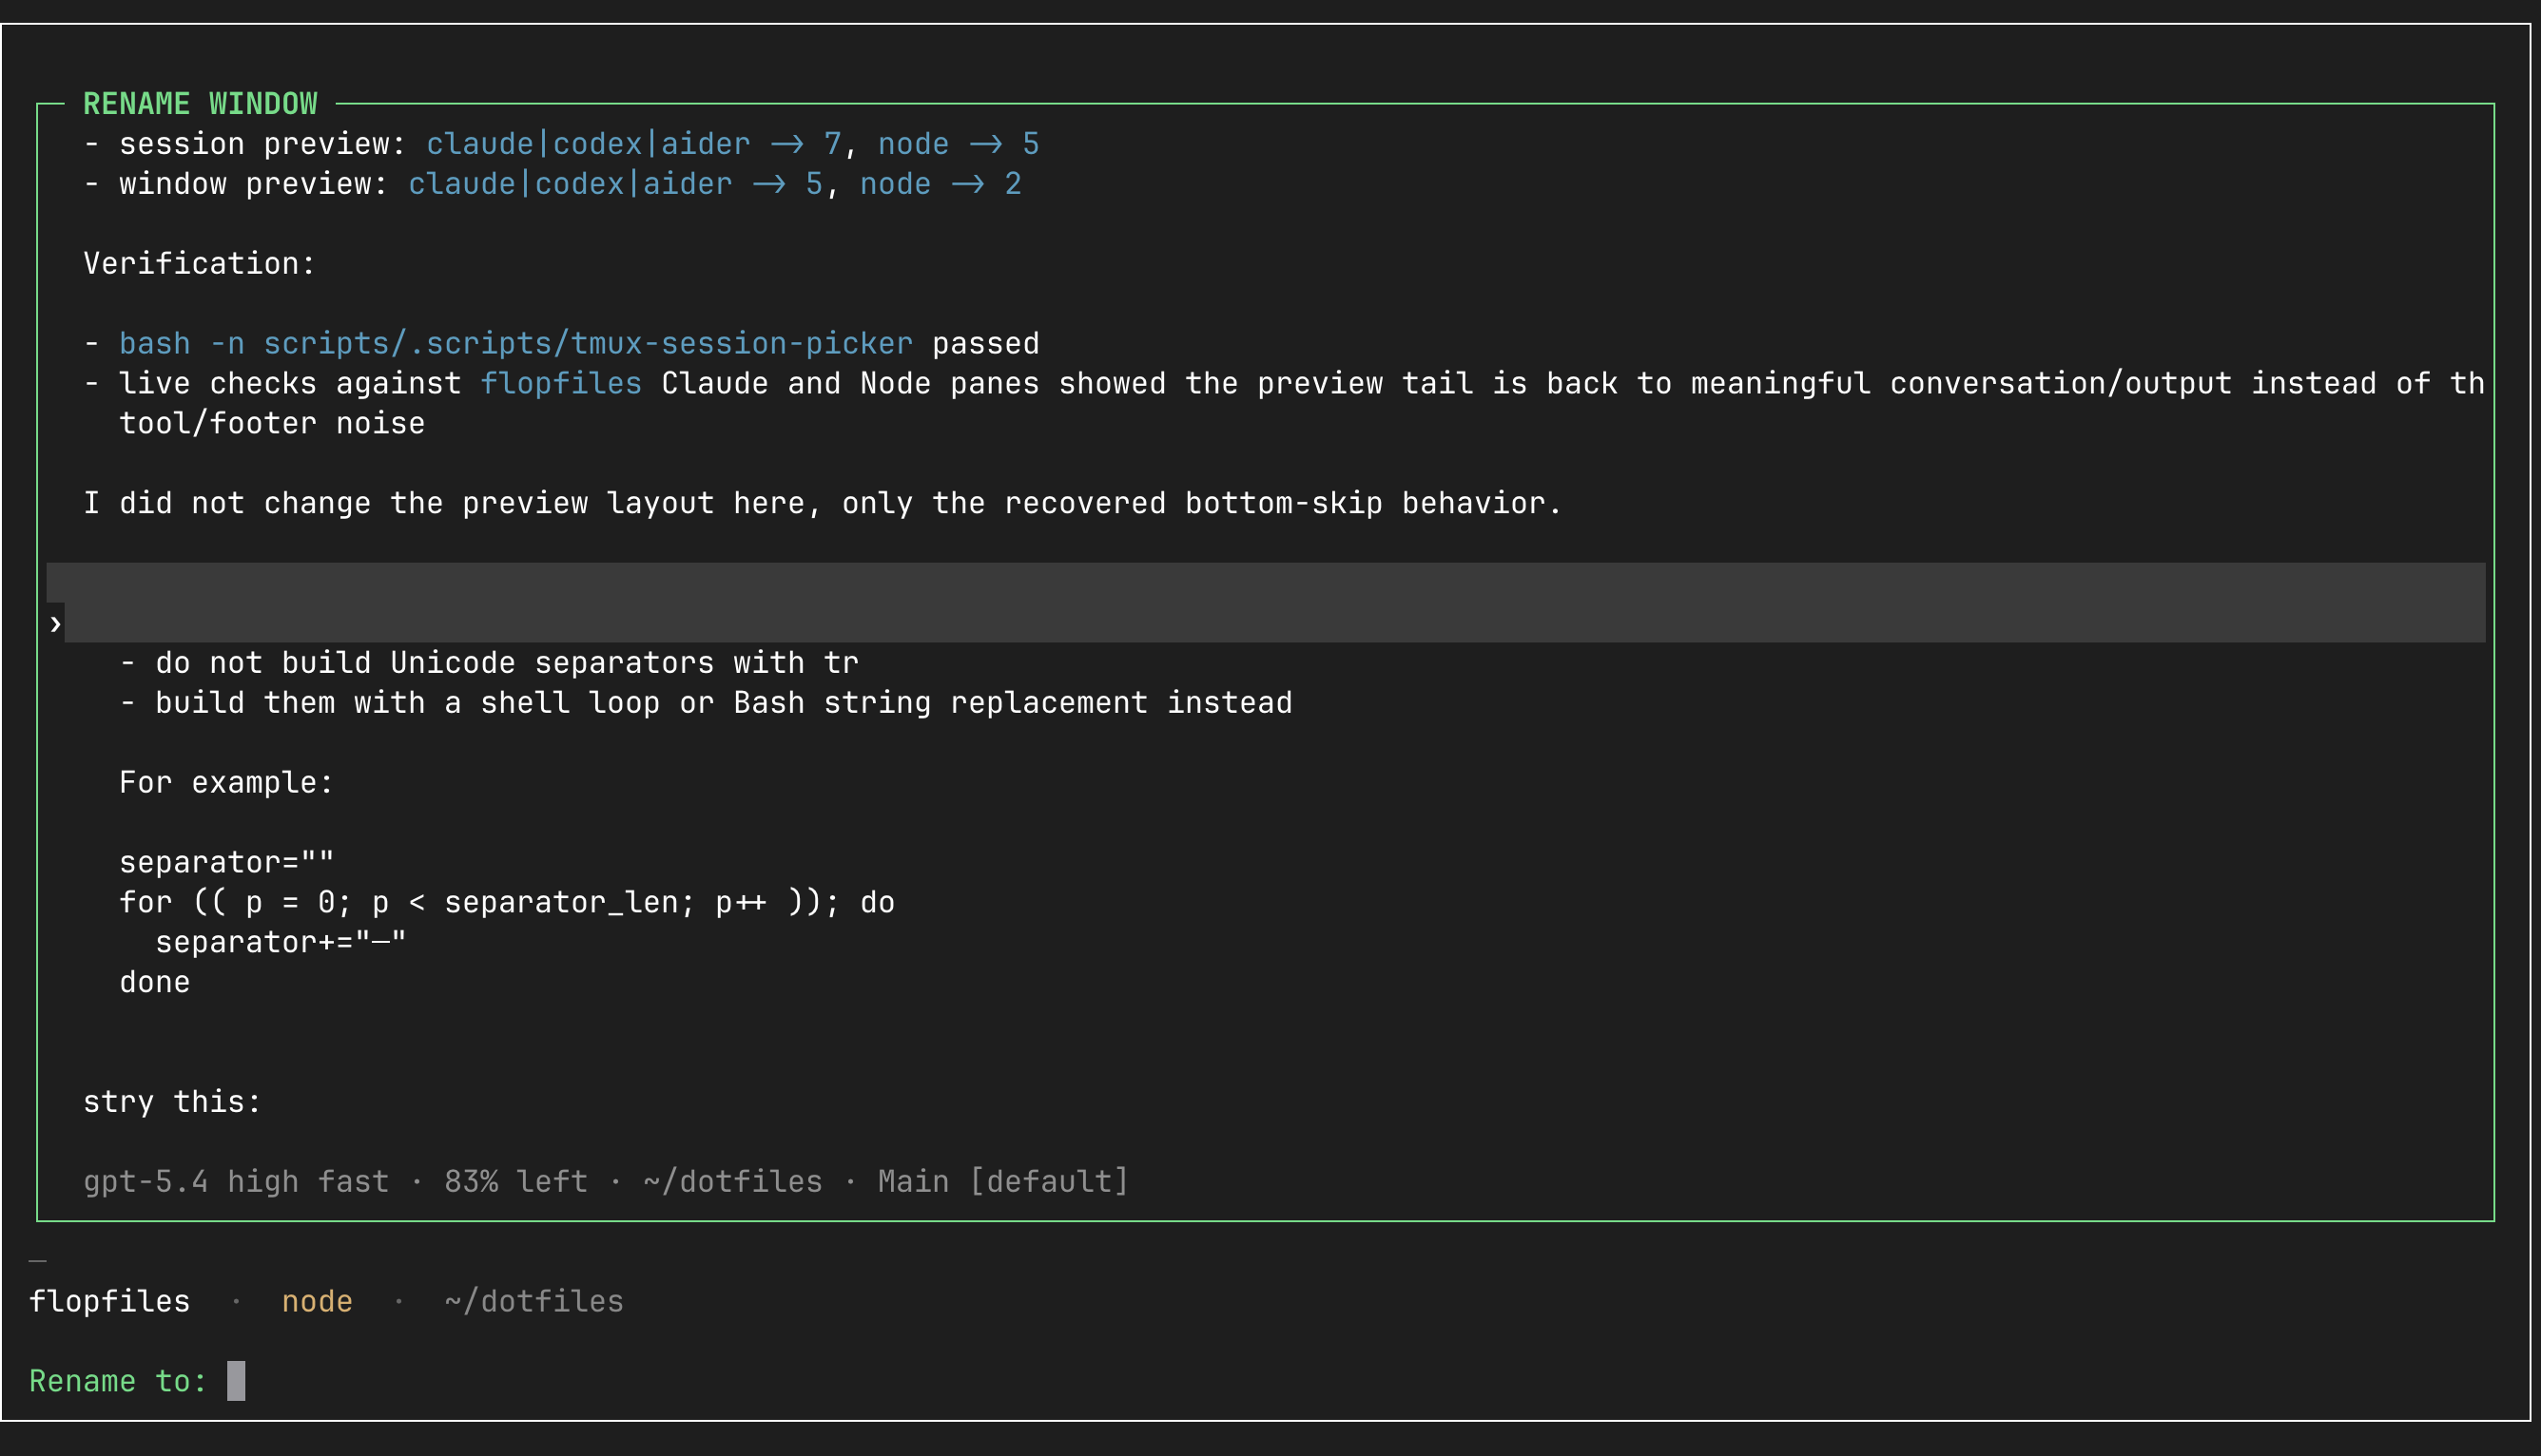Click the Rename to: prompt label
This screenshot has width=2541, height=1456.
(118, 1381)
